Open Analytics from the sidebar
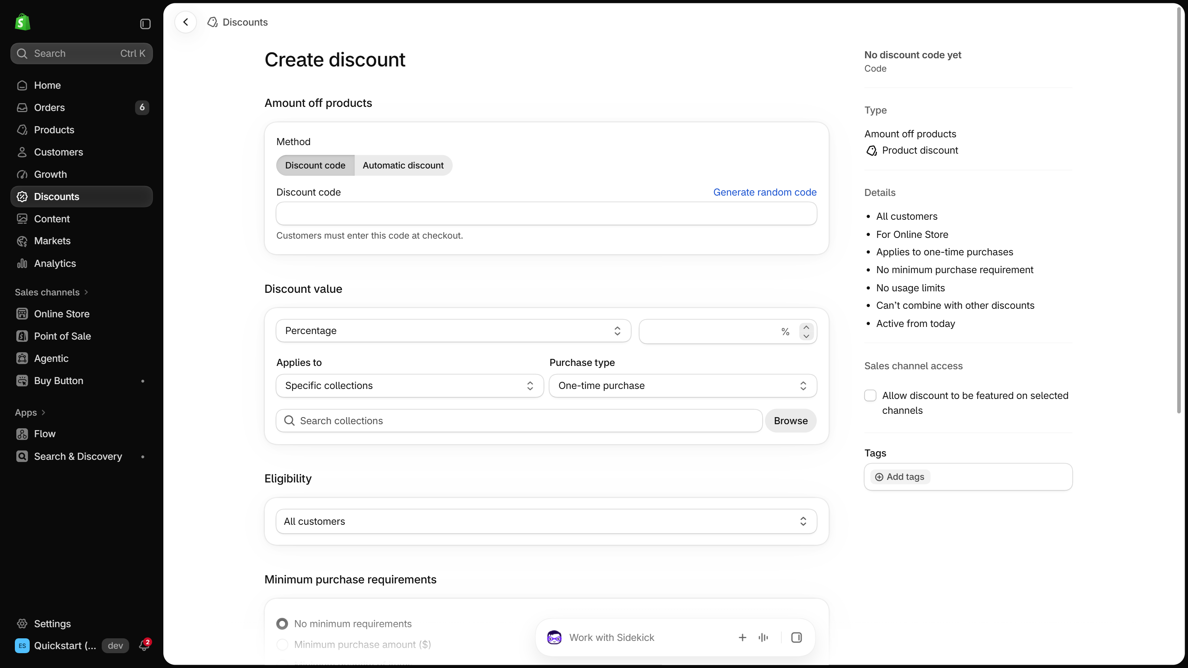 82,263
